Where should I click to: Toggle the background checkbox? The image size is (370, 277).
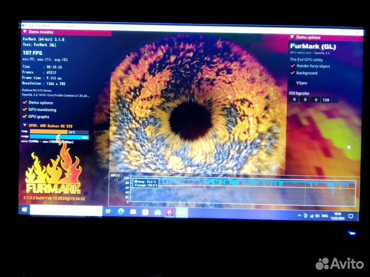[x=293, y=73]
